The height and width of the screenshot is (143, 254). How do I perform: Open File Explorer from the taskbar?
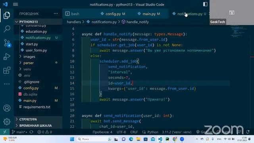coord(138,139)
